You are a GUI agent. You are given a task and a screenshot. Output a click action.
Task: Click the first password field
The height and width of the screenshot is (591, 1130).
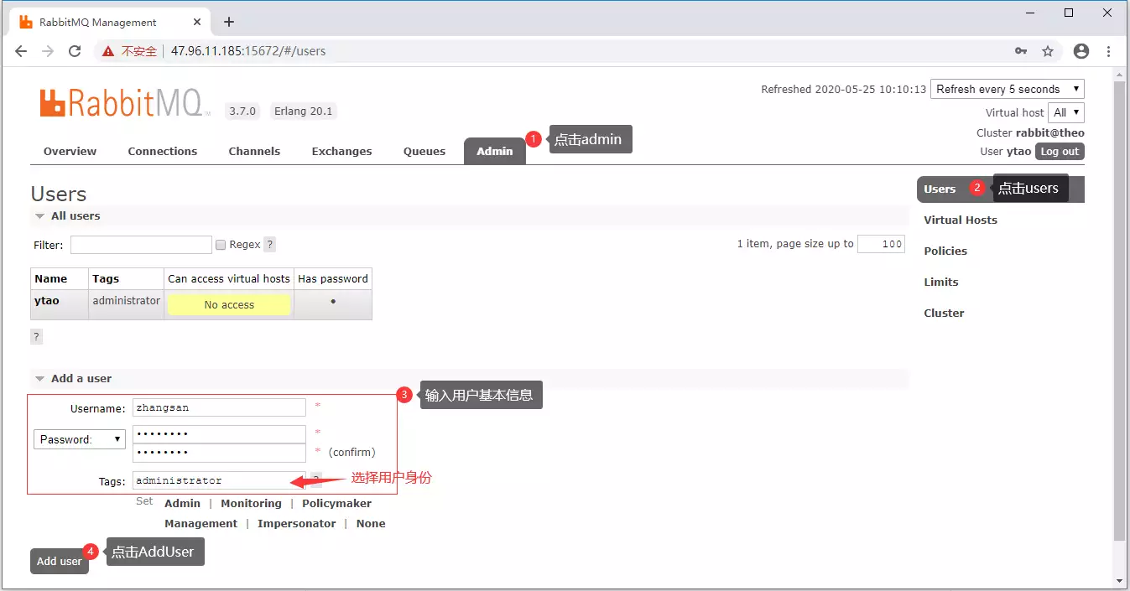[219, 434]
